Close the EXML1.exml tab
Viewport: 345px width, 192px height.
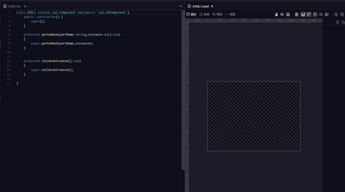[212, 6]
